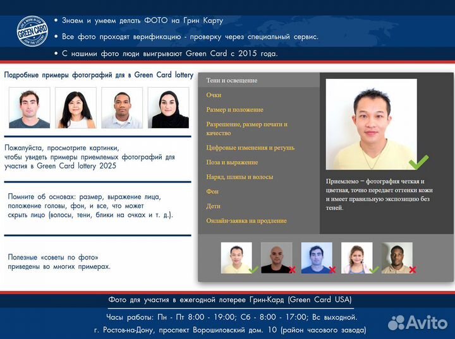This screenshot has width=455, height=339.
Task: Click footer title 'Фото для участия в ежегодной лотерее'
Action: click(x=230, y=300)
